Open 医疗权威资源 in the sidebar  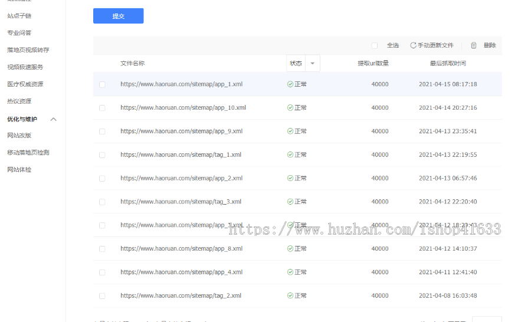(x=25, y=84)
